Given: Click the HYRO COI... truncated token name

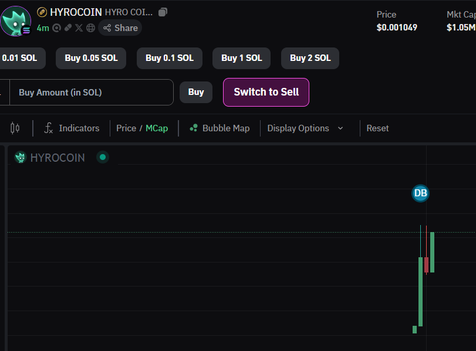Looking at the screenshot, I should tap(129, 12).
